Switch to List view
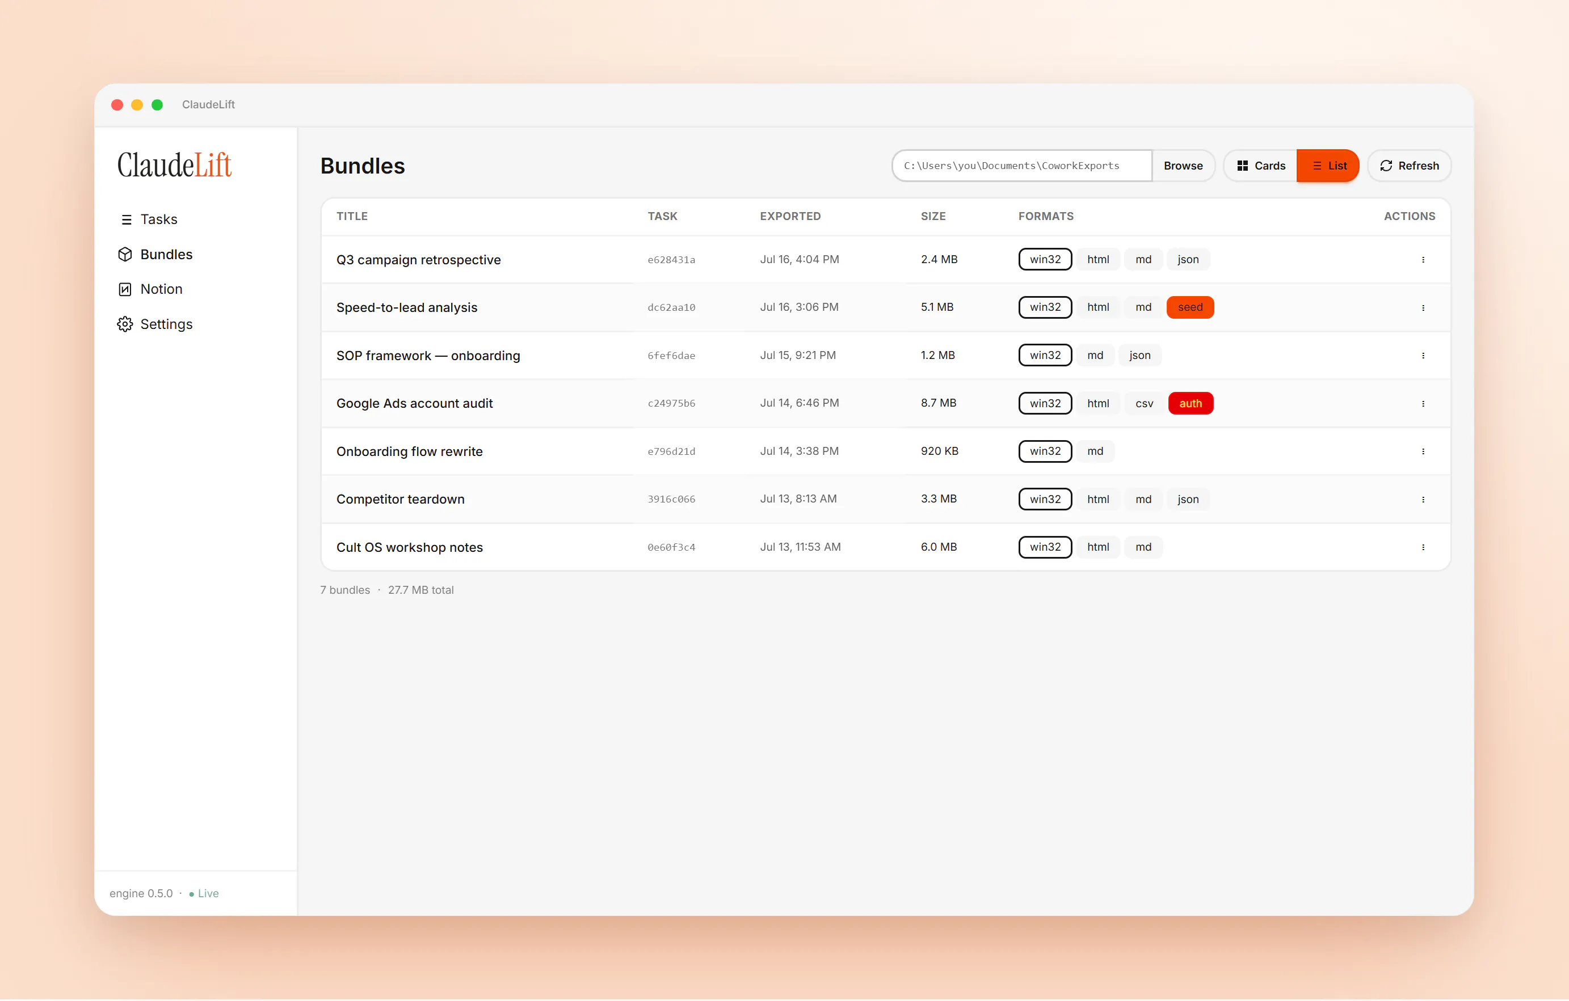The width and height of the screenshot is (1569, 1001). coord(1328,166)
